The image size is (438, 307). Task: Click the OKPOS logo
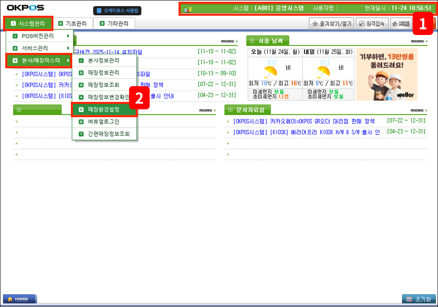click(x=25, y=8)
